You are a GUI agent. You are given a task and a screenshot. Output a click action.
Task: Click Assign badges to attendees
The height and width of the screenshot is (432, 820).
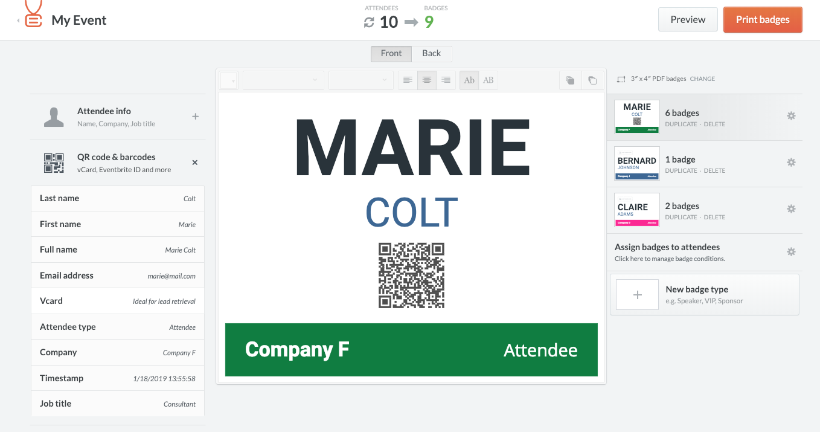(667, 247)
